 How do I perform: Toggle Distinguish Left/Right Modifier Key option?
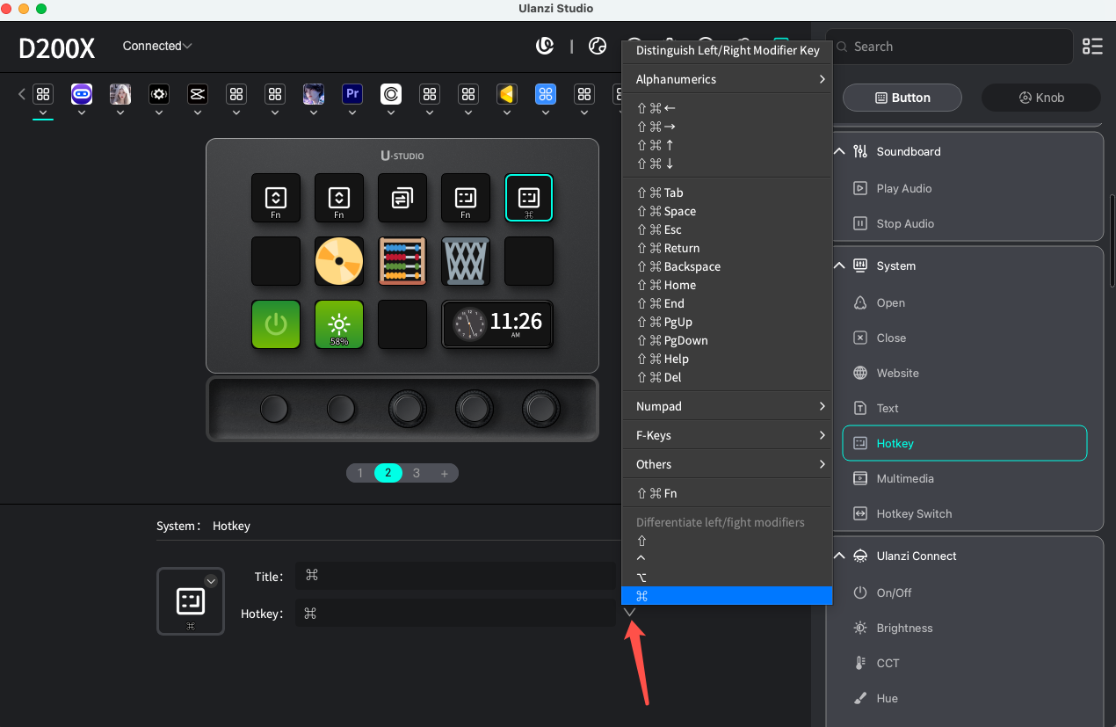pos(727,50)
